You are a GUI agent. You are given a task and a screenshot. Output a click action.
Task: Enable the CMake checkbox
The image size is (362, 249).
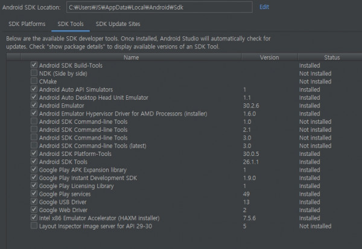tap(34, 81)
